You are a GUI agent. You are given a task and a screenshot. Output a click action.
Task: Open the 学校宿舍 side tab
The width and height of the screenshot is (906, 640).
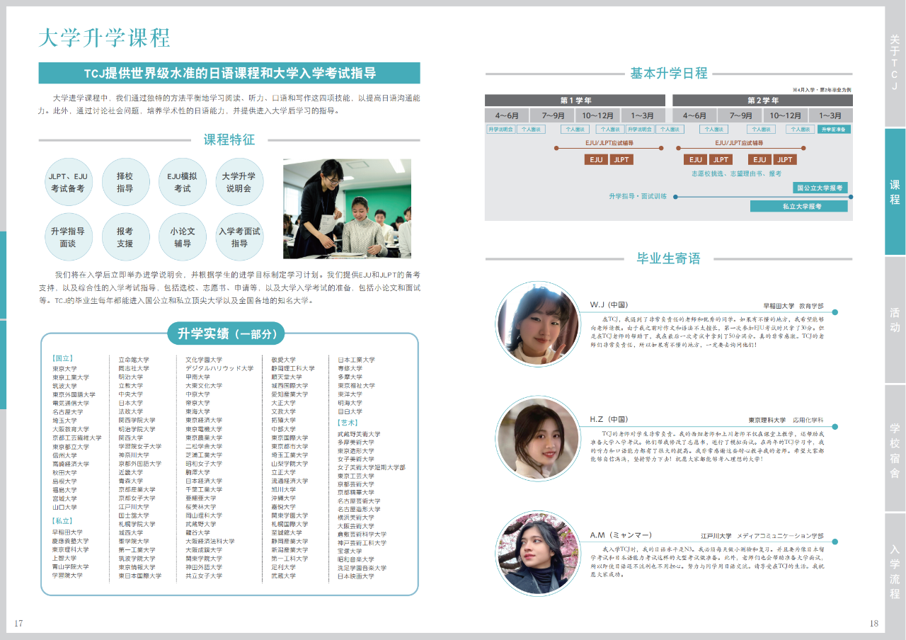coord(895,447)
